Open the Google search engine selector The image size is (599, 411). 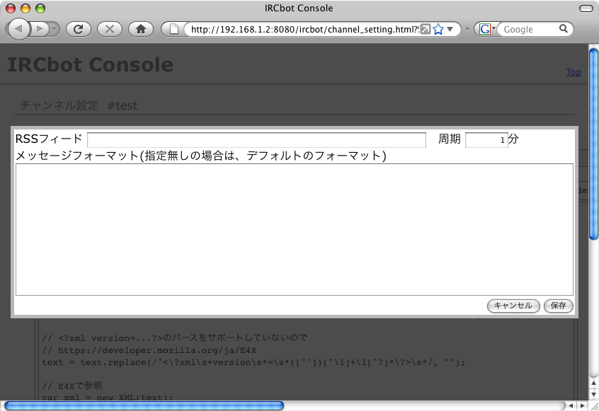(x=487, y=29)
